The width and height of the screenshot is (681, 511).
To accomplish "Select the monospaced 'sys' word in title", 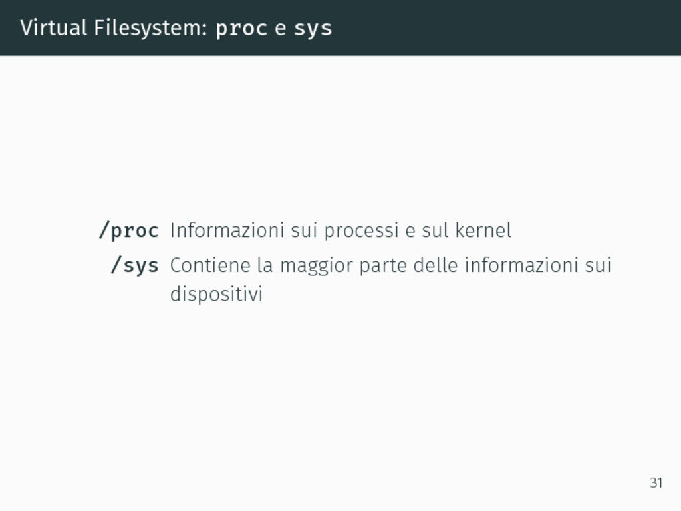I will 313,29.
